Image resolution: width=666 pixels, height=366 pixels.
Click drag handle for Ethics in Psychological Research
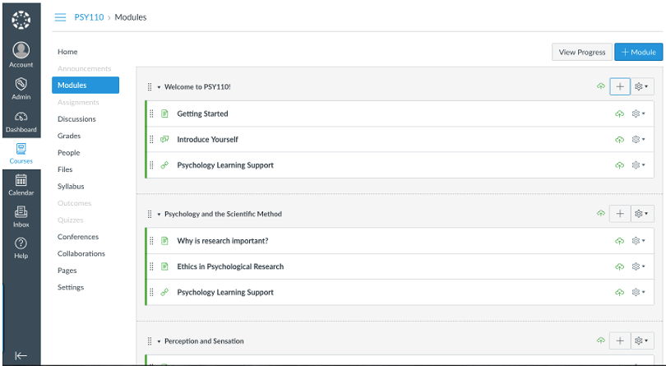click(151, 266)
